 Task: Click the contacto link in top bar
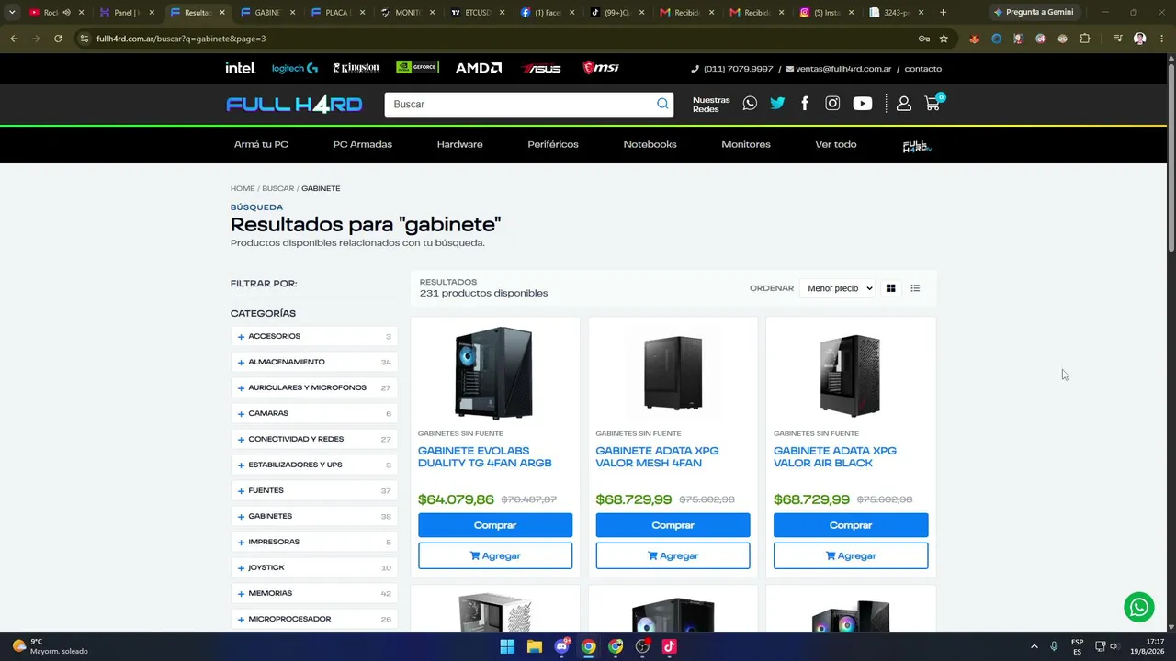(922, 69)
